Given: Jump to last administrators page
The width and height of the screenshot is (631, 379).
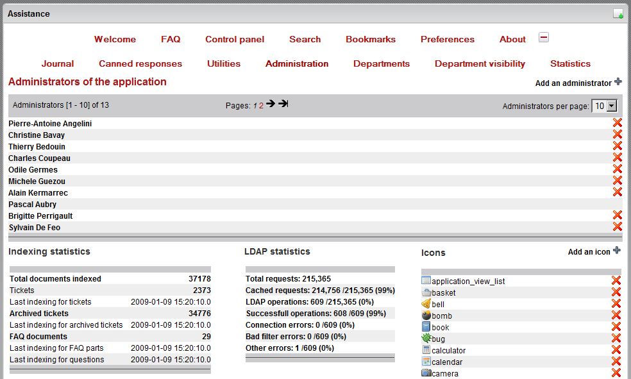Looking at the screenshot, I should [283, 104].
